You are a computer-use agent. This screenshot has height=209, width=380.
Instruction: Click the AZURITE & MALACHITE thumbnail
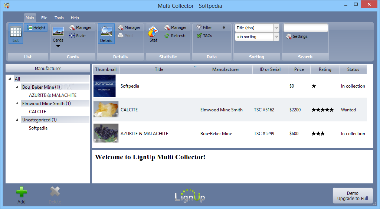coord(106,133)
